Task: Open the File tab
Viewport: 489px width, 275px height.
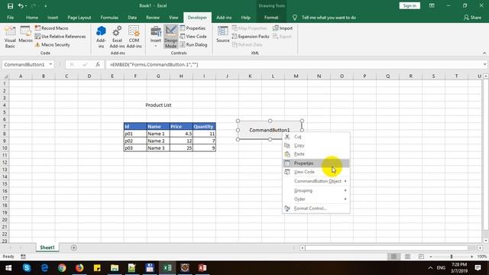Action: pos(10,18)
